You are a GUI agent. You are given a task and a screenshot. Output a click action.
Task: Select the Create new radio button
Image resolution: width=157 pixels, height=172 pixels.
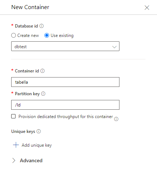point(13,35)
